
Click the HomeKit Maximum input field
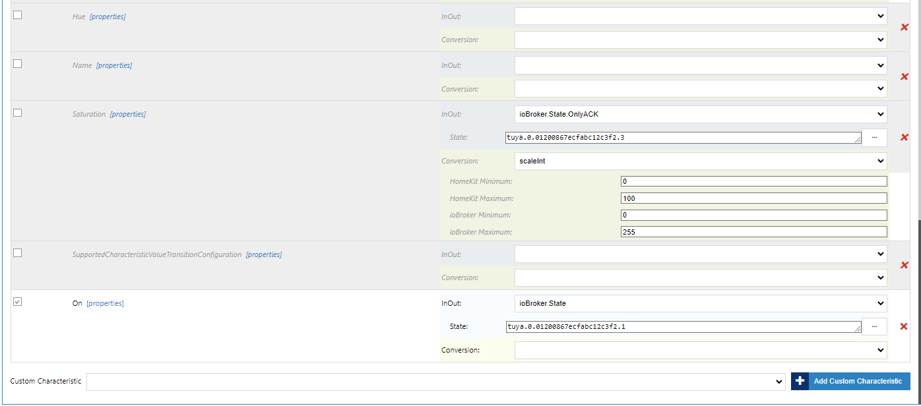[753, 198]
